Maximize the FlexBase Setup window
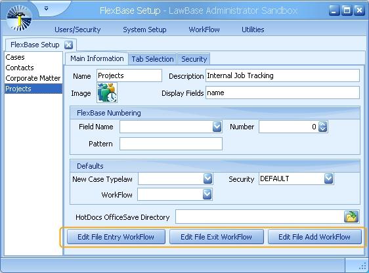Image resolution: width=369 pixels, height=273 pixels. point(347,10)
